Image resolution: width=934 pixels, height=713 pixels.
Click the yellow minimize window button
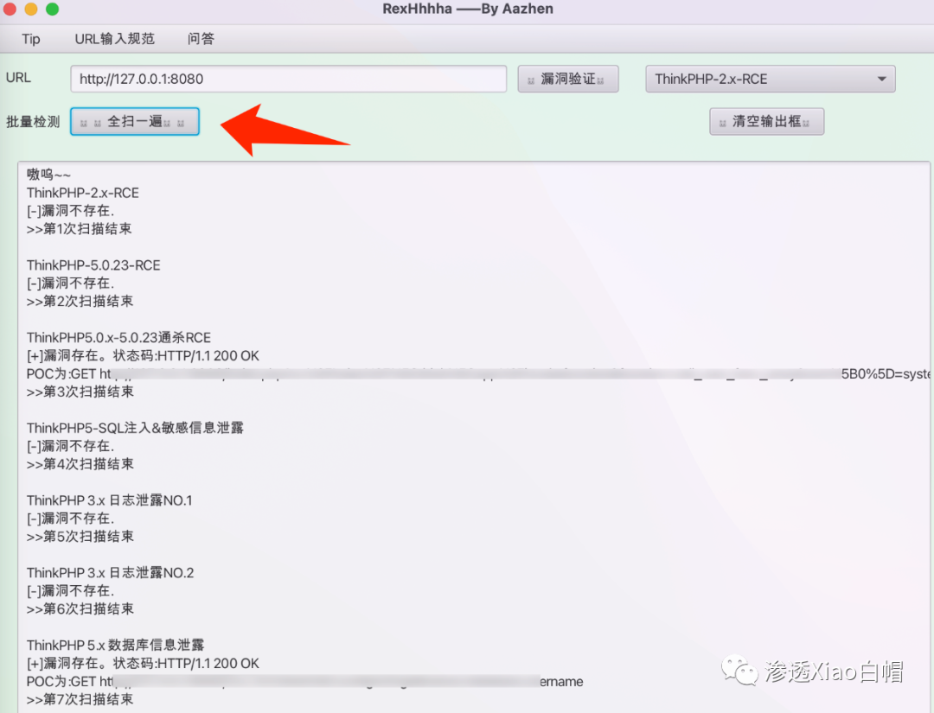pos(31,9)
